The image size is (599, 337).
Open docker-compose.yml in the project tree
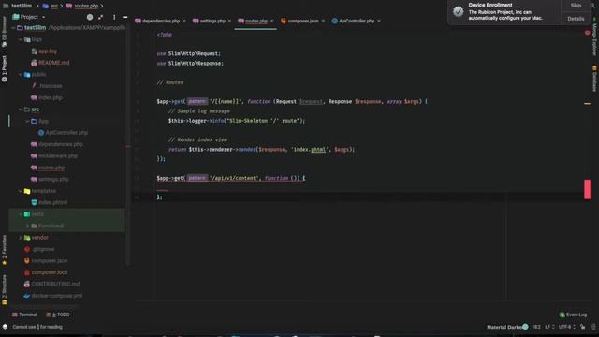tap(57, 296)
